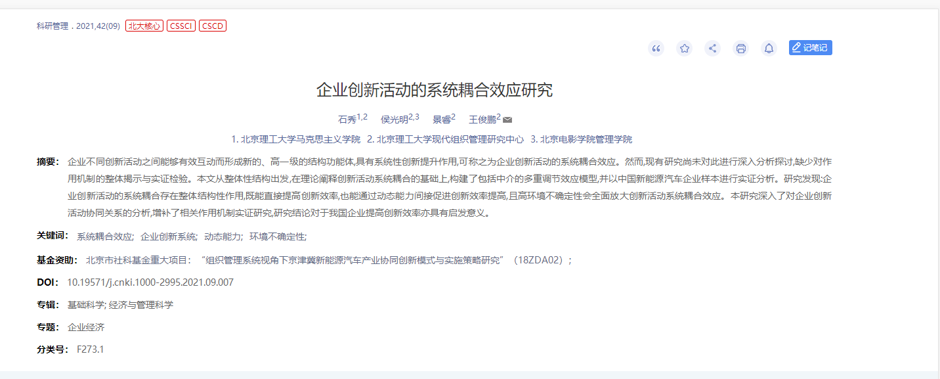Click the quotation icon to cite this article
Viewport: 940px width, 379px height.
[x=655, y=48]
